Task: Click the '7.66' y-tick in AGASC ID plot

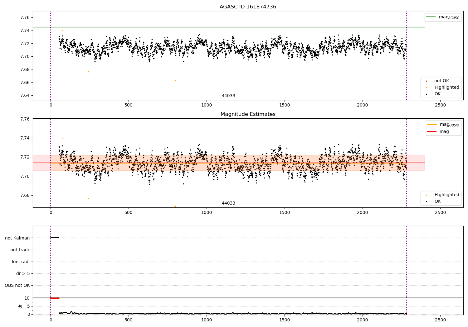Action: (x=25, y=83)
